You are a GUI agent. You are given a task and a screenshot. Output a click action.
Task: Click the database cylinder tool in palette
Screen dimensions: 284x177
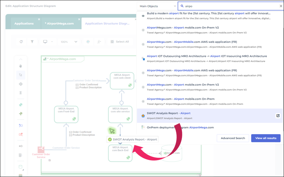(x=21, y=167)
